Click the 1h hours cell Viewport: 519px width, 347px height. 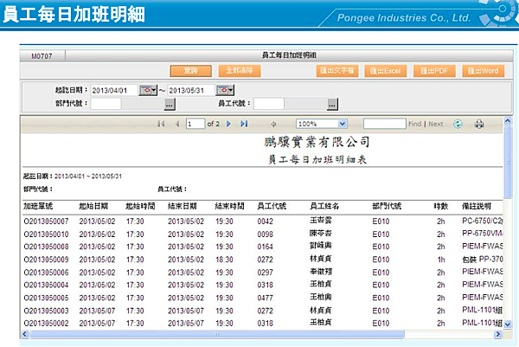[x=441, y=260]
